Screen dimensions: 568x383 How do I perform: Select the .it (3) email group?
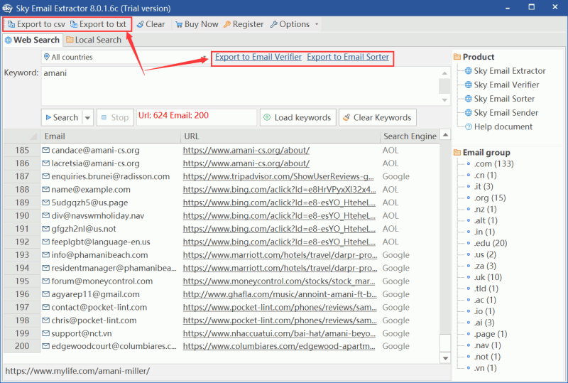[x=484, y=186]
